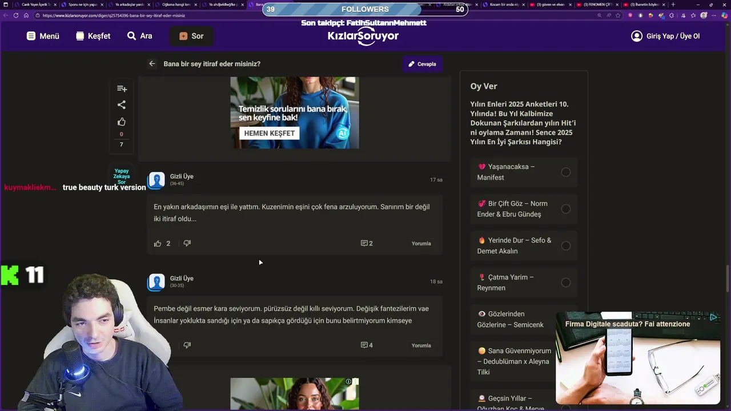The image size is (731, 411).
Task: Click question title 'Bana bir sey itiraf eder misiniz?'
Action: (212, 64)
